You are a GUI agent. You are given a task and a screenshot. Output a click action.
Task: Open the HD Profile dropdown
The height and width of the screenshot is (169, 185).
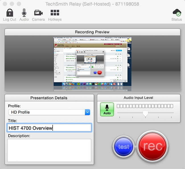(x=49, y=112)
